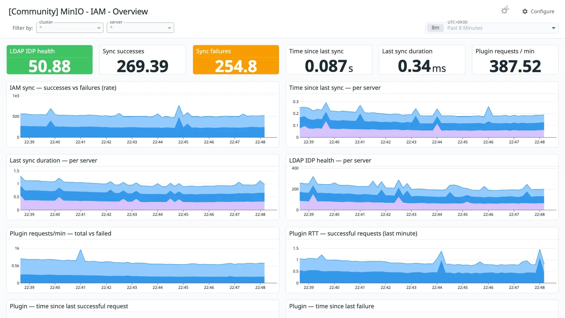Click the dashboard title MinIO IAM Overview

tap(78, 11)
